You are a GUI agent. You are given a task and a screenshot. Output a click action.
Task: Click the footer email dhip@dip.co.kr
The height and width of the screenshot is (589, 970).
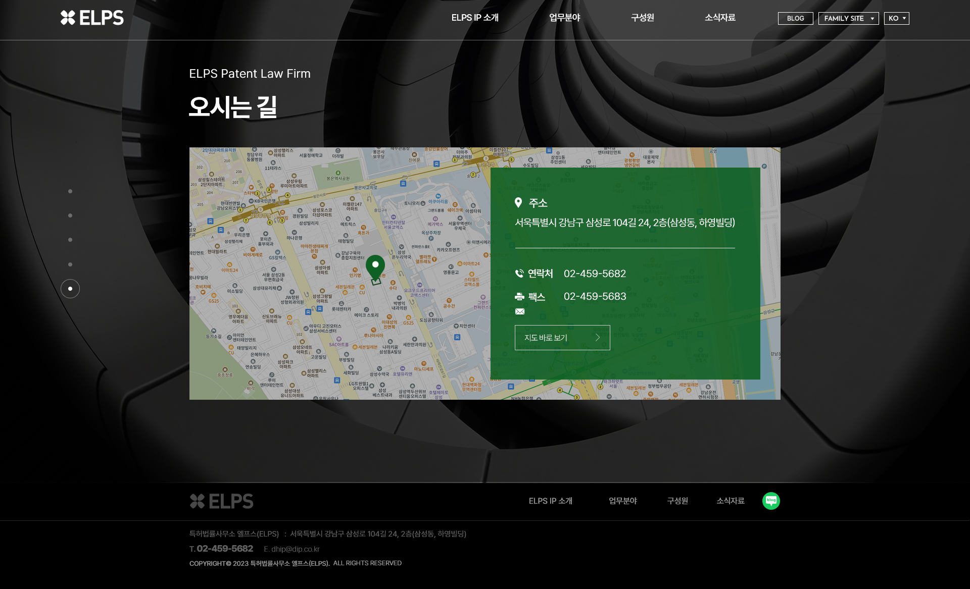tap(295, 549)
